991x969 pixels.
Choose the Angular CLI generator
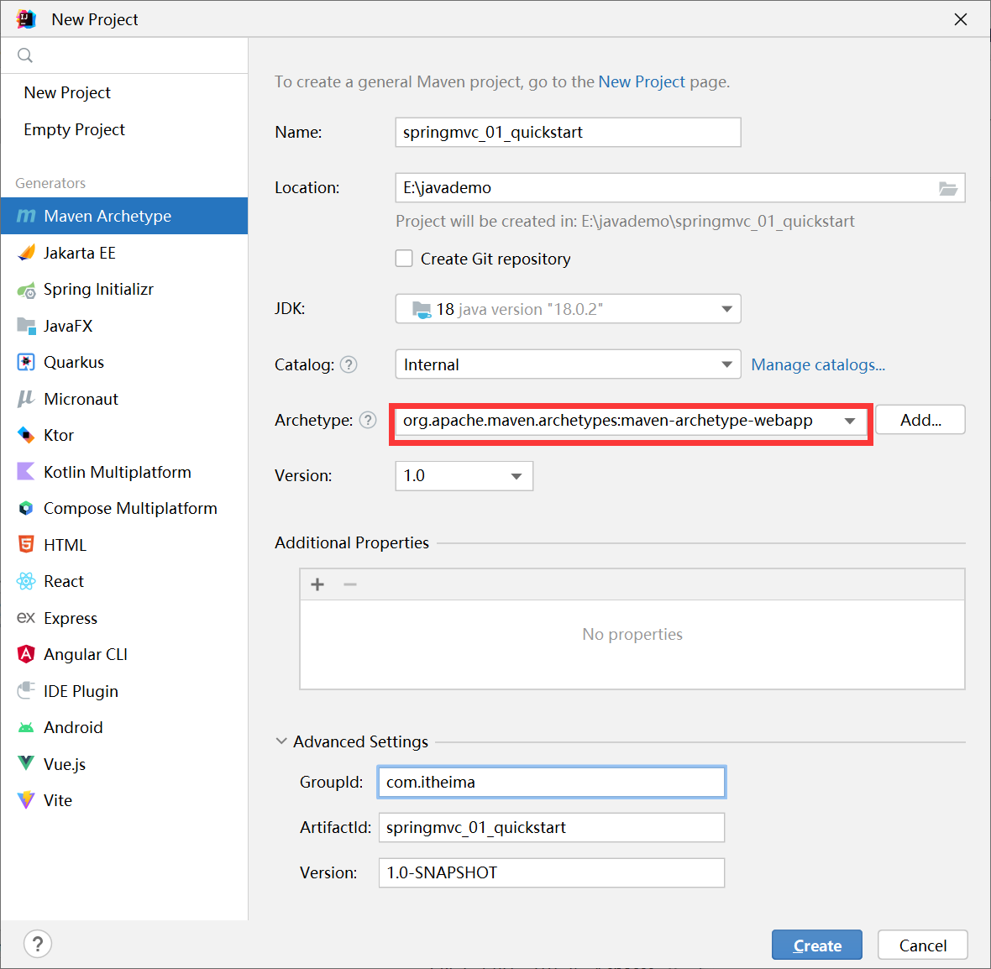[x=124, y=654]
